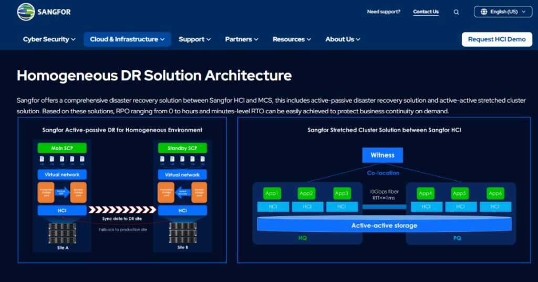Click the Fallback to production site label

pos(123,229)
